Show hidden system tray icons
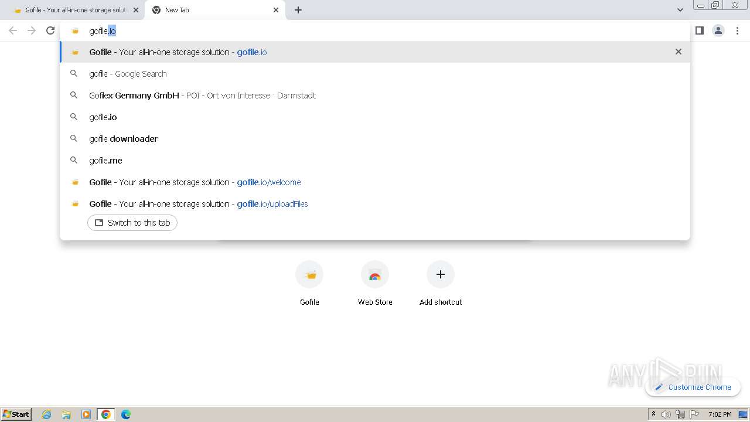The height and width of the screenshot is (422, 750). click(x=653, y=414)
